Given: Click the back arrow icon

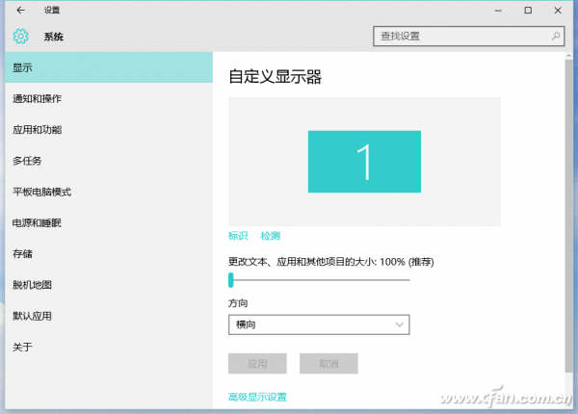Looking at the screenshot, I should [20, 11].
